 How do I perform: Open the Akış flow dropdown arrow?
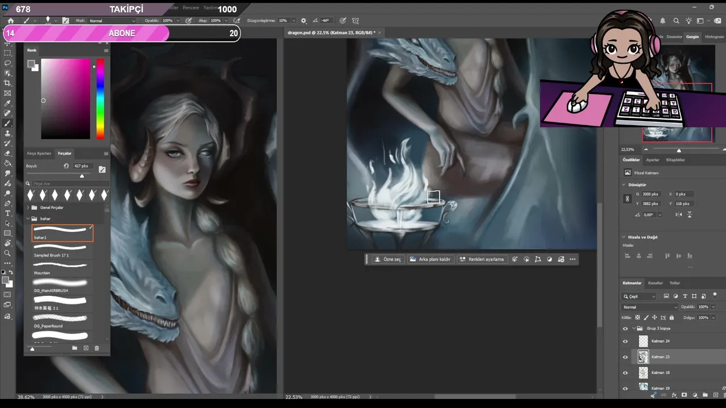[x=226, y=21]
